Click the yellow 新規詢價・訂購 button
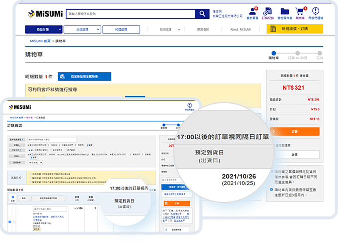Screen dimensions: 338x243 (295, 29)
